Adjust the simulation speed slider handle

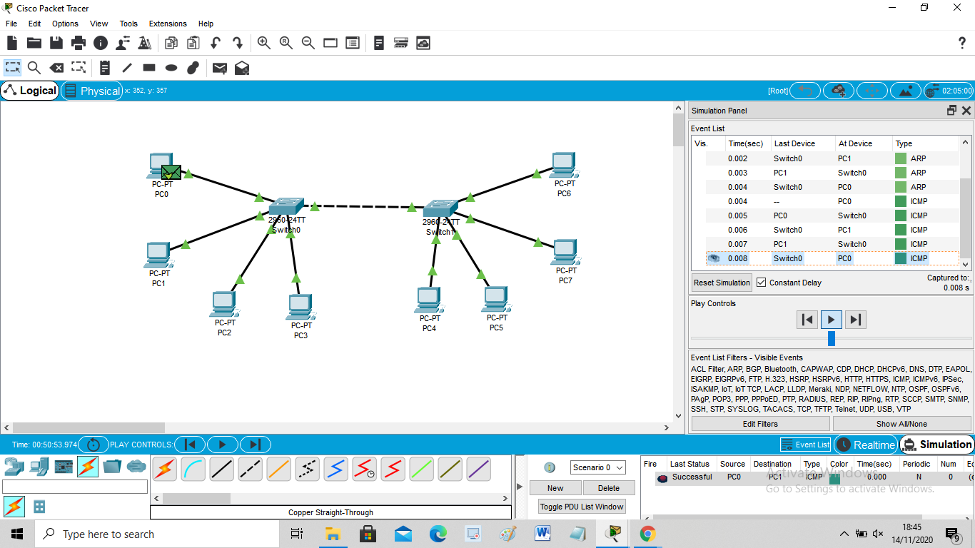832,338
